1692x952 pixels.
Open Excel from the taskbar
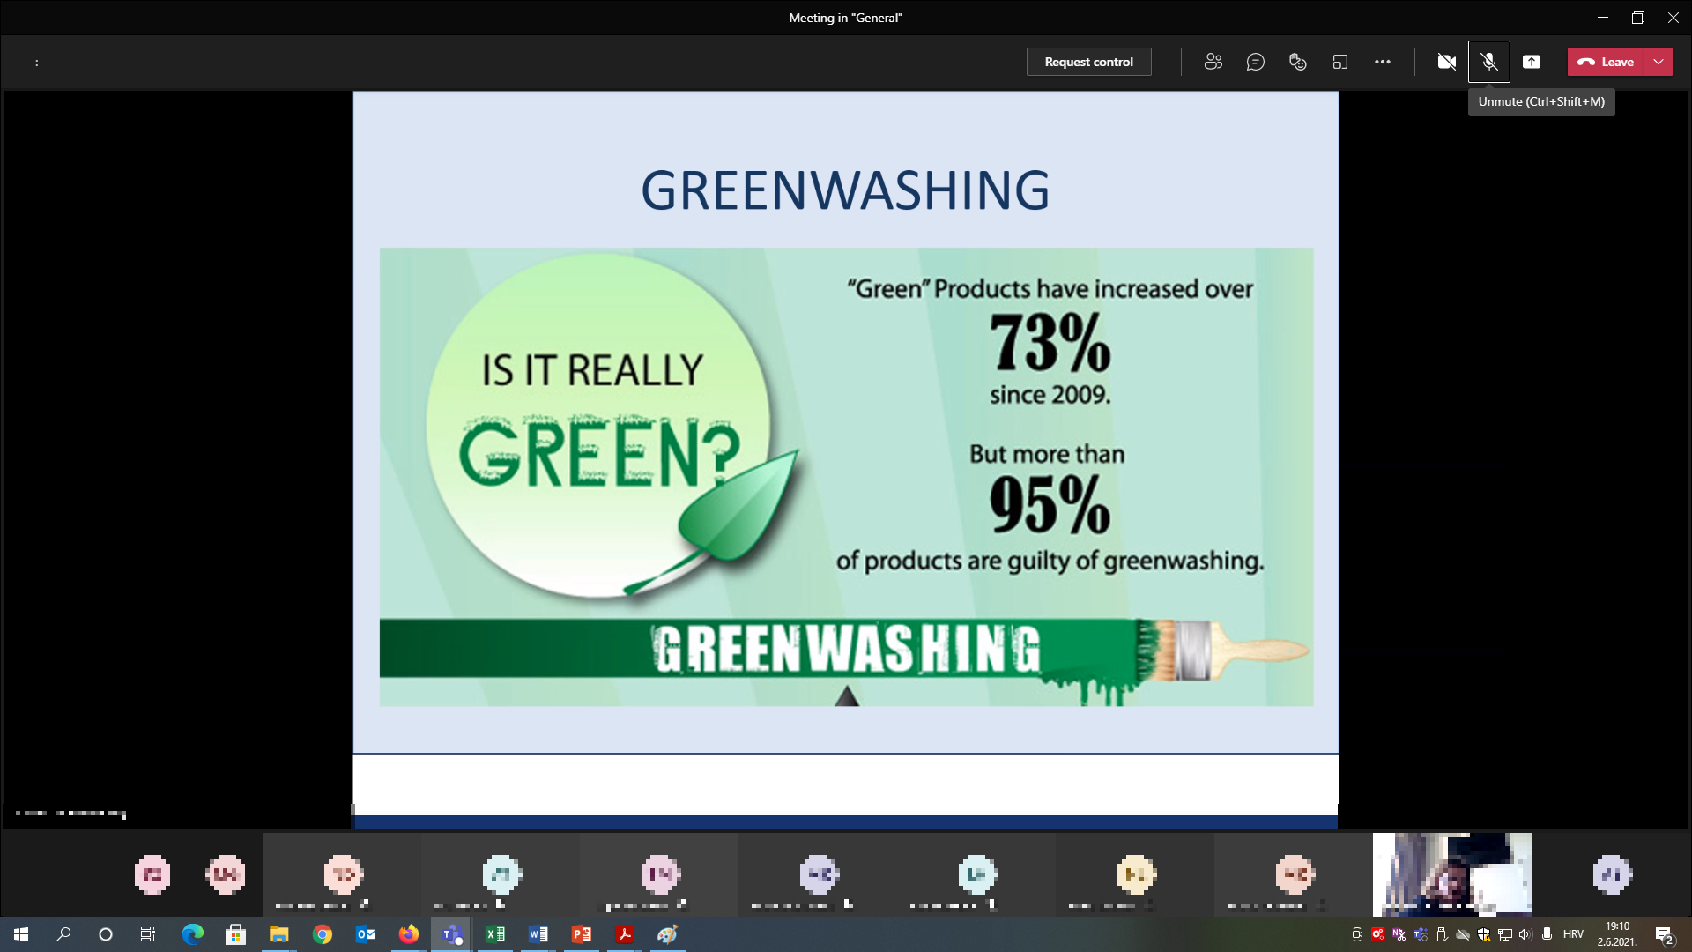[x=495, y=934]
